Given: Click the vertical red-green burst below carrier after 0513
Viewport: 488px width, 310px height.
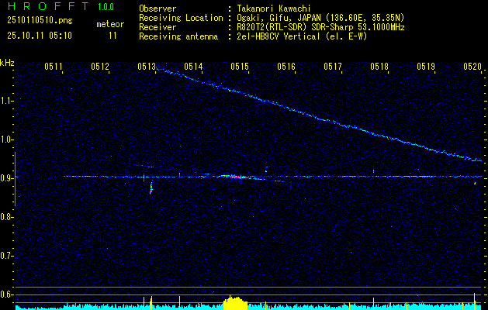Looking at the screenshot, I should coord(151,188).
